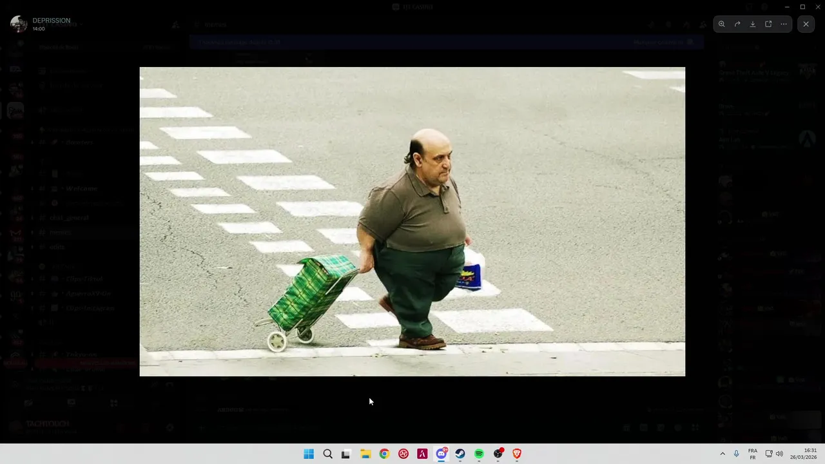Expand the hidden system tray icons chevron
The width and height of the screenshot is (825, 464).
[723, 454]
